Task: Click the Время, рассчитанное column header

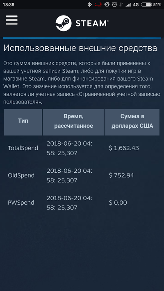Action: [73, 122]
